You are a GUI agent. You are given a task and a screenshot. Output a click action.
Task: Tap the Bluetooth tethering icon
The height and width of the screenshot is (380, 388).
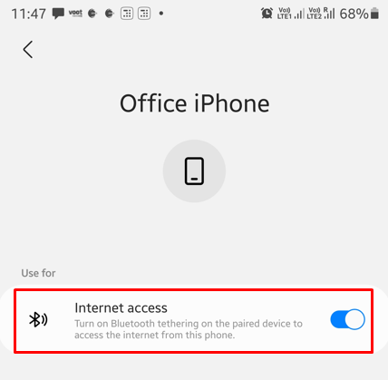tap(38, 319)
